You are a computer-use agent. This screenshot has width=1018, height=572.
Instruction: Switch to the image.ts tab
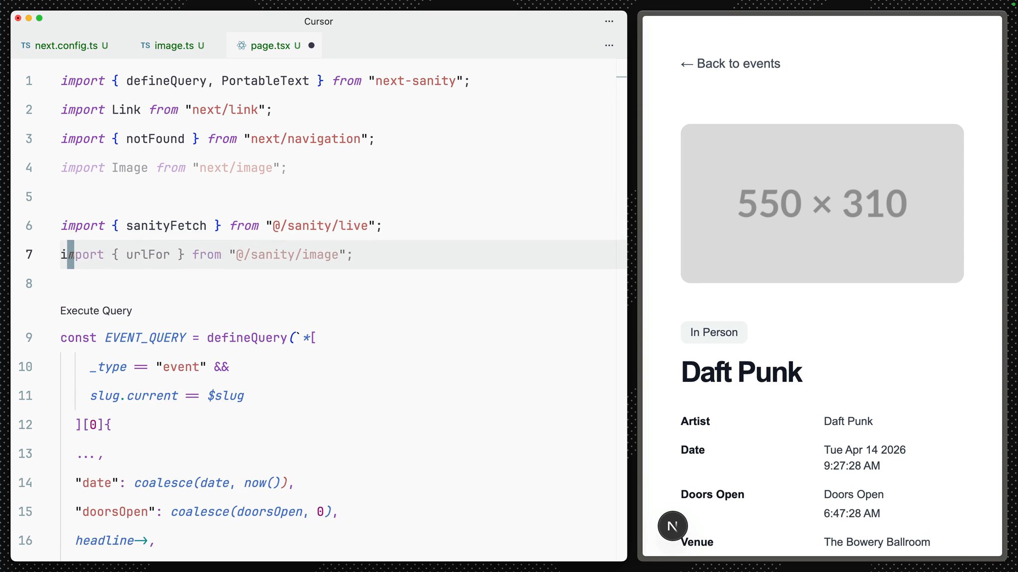point(172,46)
